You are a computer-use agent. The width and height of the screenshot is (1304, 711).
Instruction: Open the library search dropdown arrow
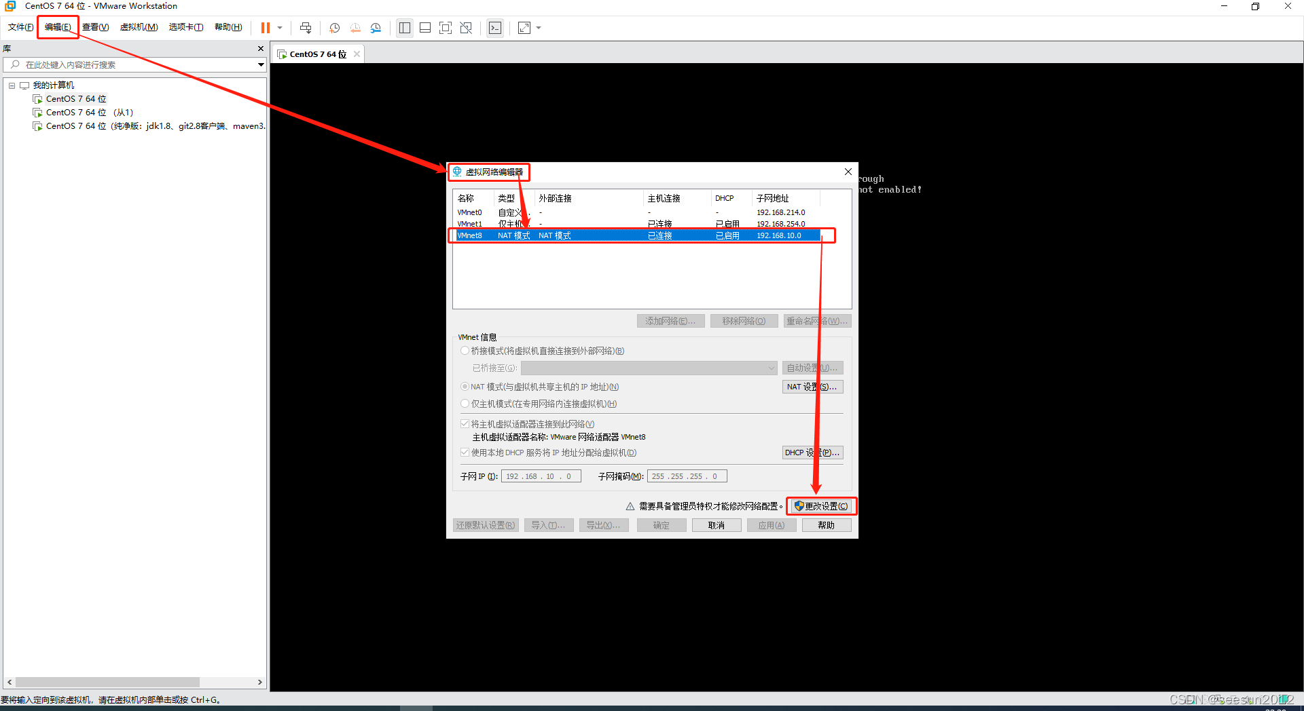pyautogui.click(x=261, y=64)
